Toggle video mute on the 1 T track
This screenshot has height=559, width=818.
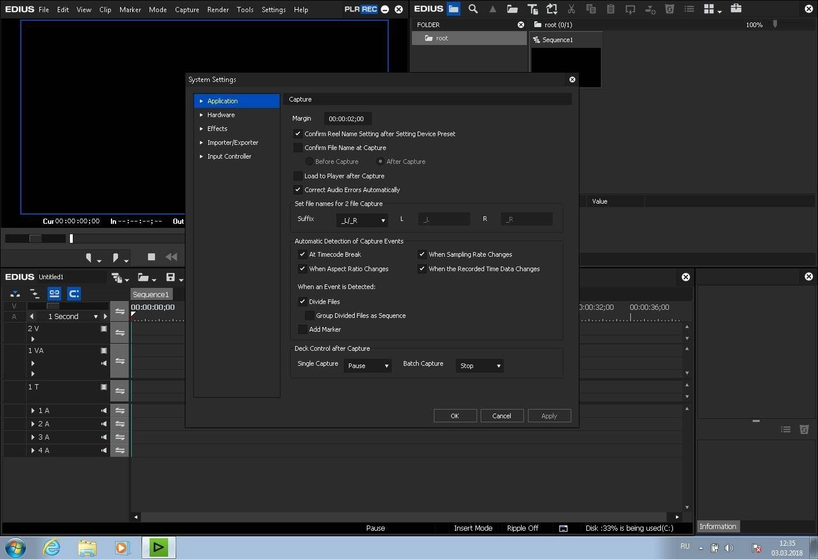point(104,387)
